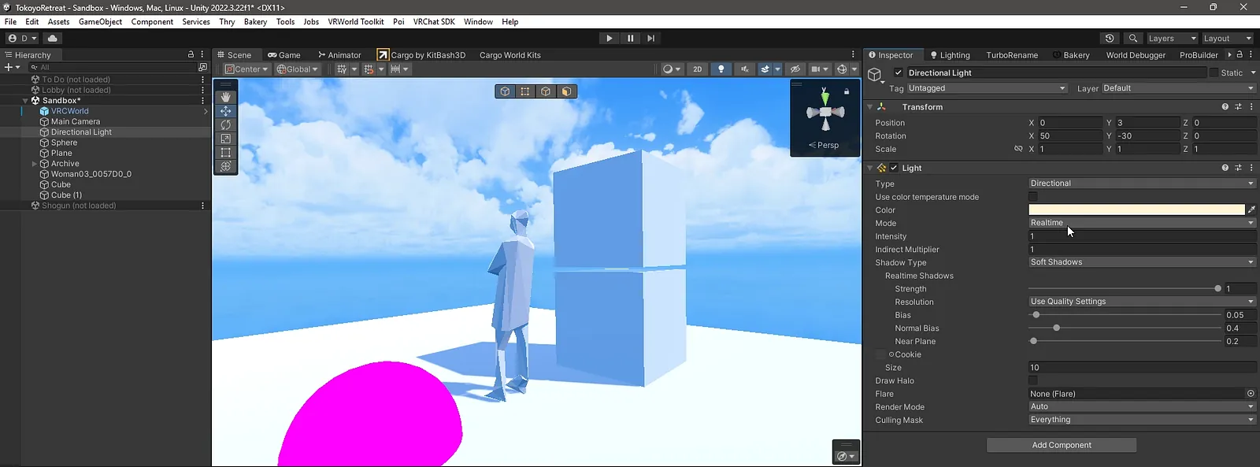Viewport: 1260px width, 467px height.
Task: Click the cloud services icon
Action: 53,38
